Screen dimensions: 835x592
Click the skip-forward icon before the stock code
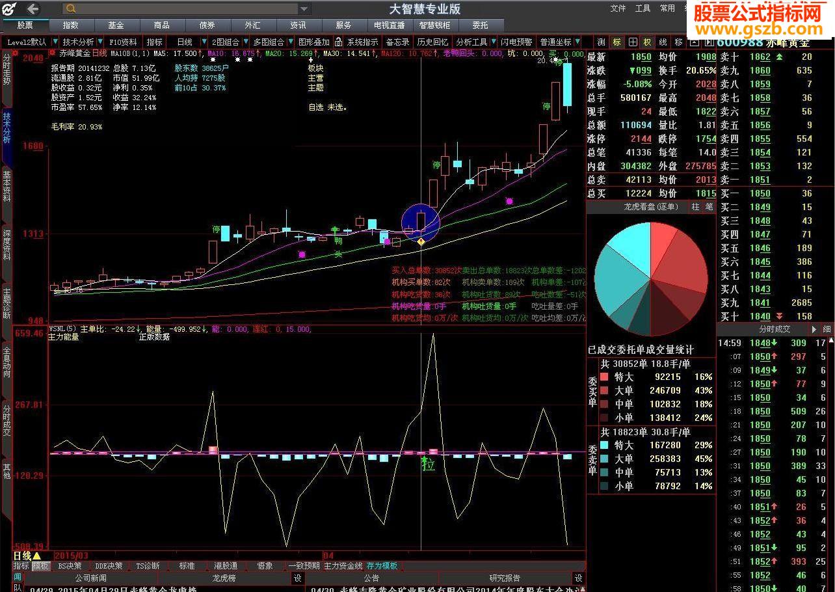pos(708,42)
